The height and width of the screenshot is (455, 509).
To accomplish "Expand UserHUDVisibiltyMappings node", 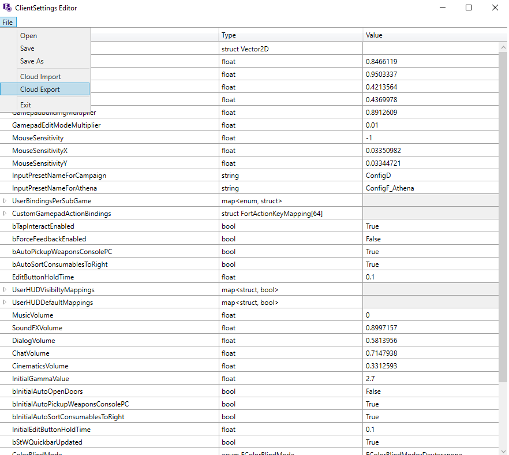I will point(5,289).
